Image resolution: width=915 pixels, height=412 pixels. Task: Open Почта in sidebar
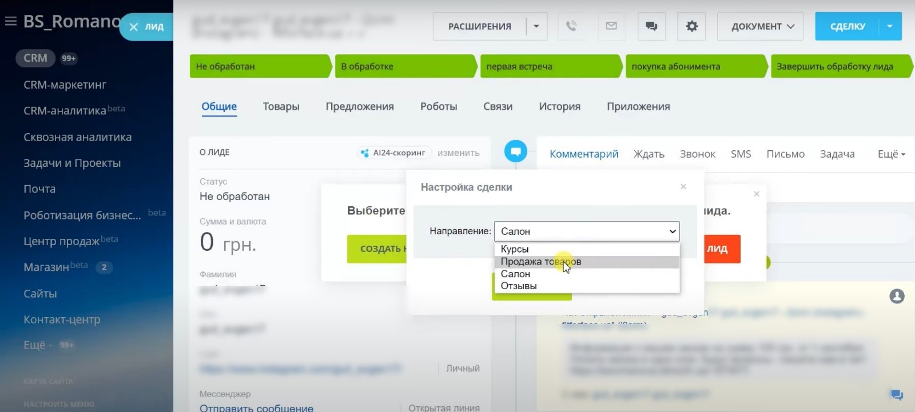pos(39,189)
